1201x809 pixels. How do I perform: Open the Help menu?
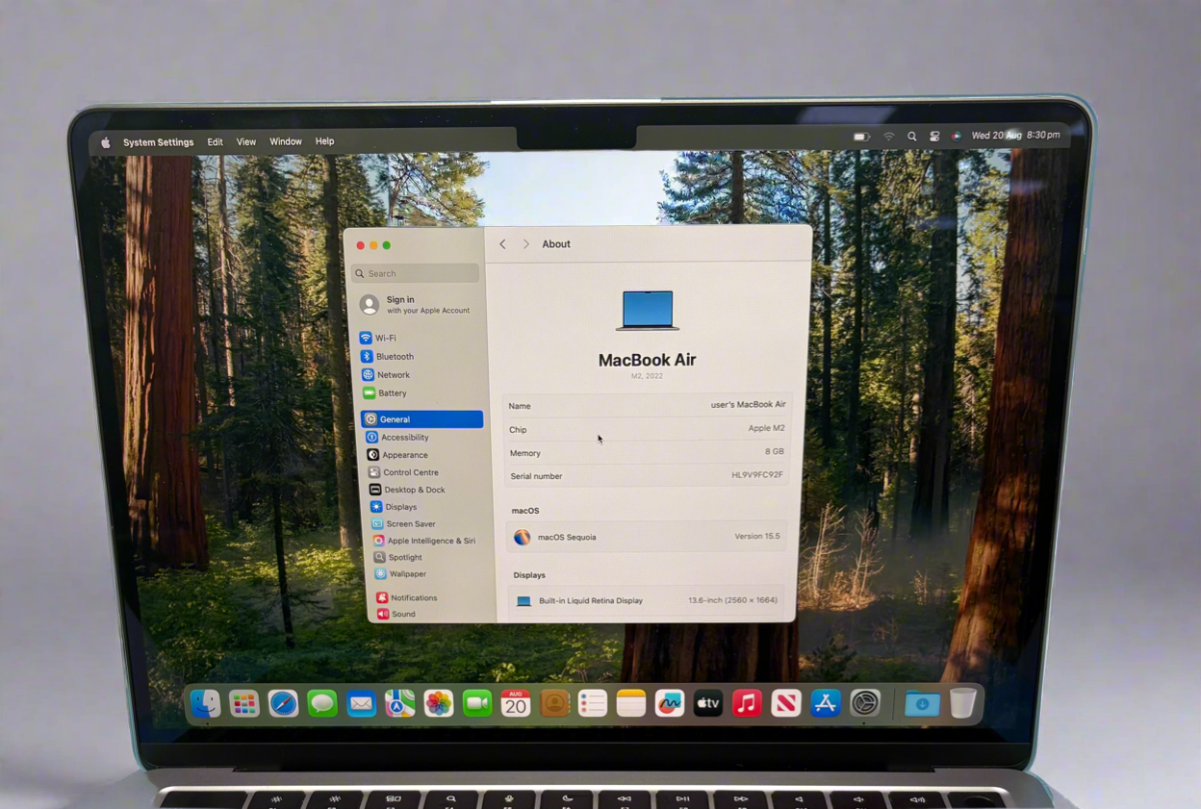[325, 141]
